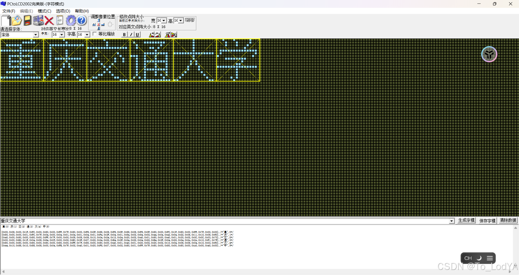519x275 pixels.
Task: Shift pixels up with the up arrow
Action: click(x=99, y=20)
